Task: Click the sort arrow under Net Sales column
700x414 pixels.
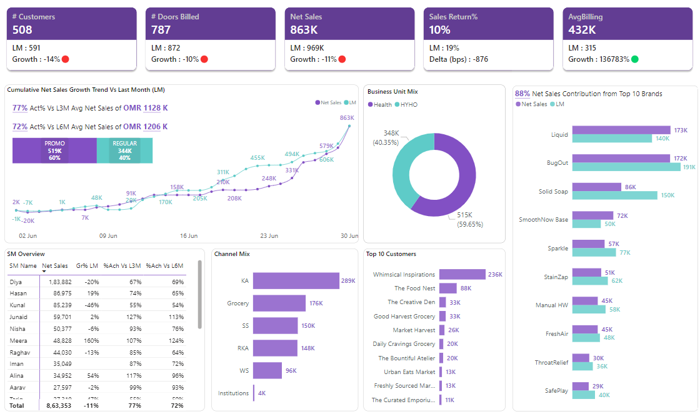Action: point(44,272)
